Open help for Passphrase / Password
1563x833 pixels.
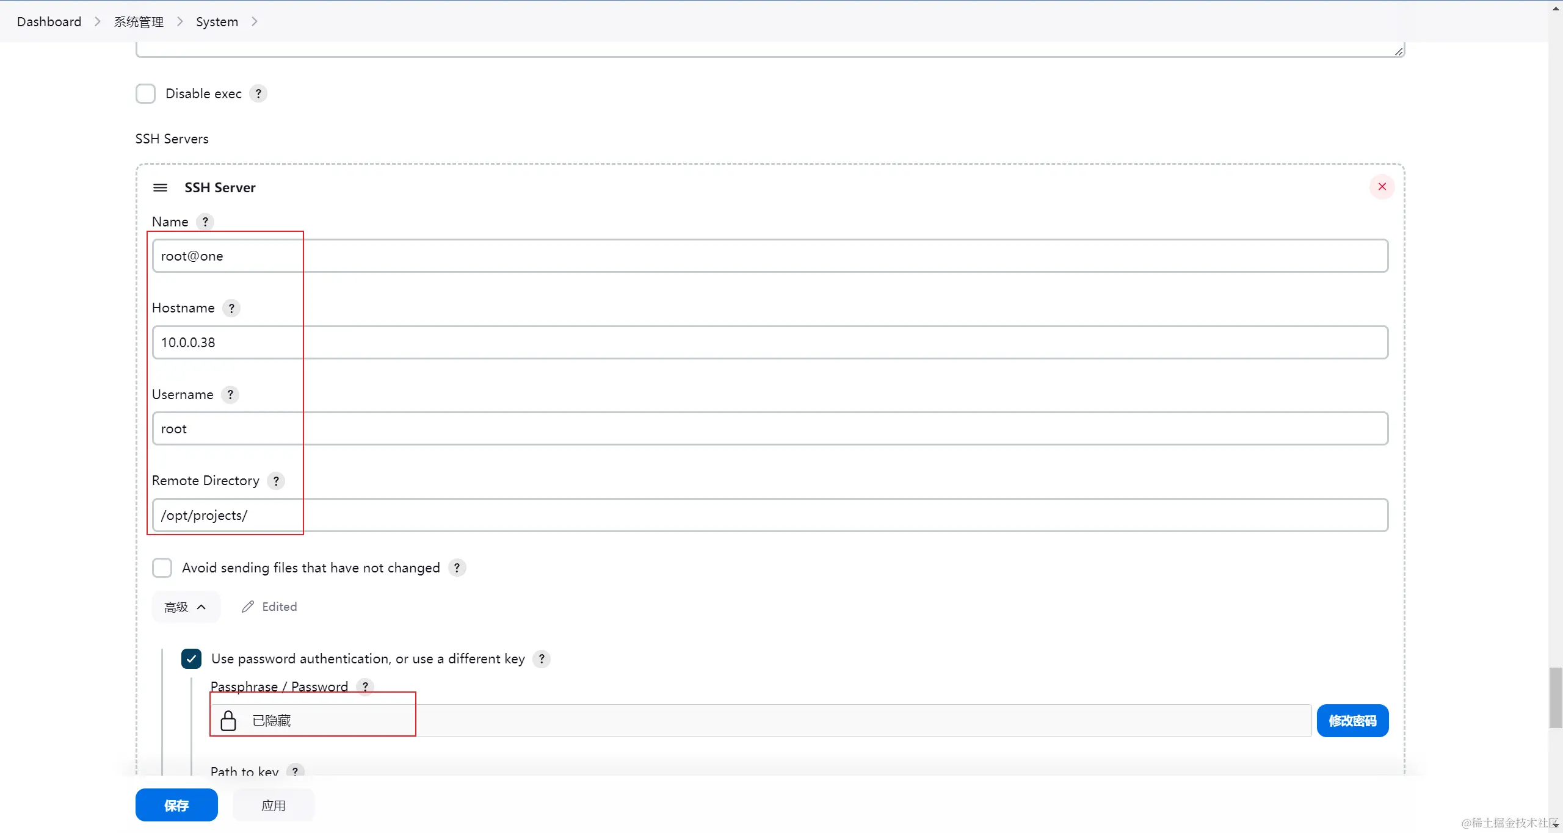click(365, 687)
